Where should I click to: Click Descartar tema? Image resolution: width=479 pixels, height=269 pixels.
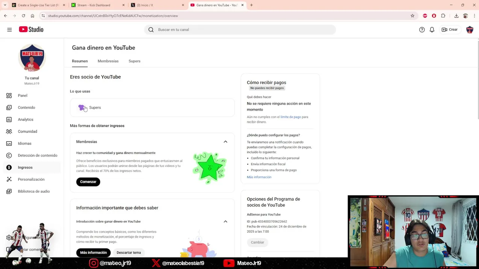tap(128, 253)
